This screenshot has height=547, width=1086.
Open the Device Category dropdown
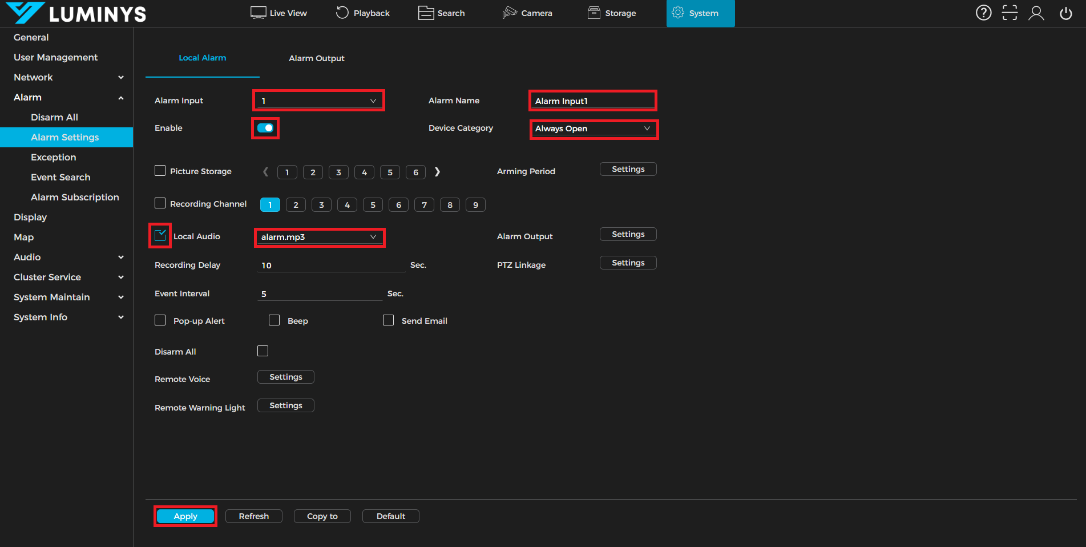(593, 128)
